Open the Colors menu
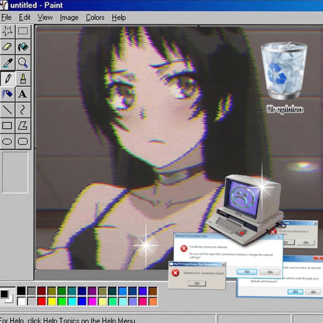 [x=95, y=17]
